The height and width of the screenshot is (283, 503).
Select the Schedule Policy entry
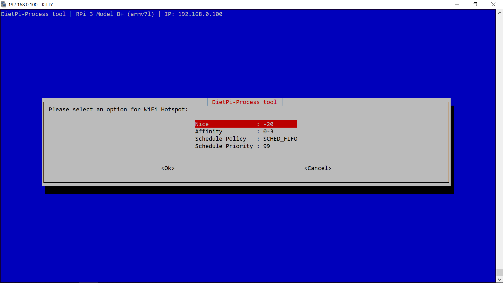[220, 139]
